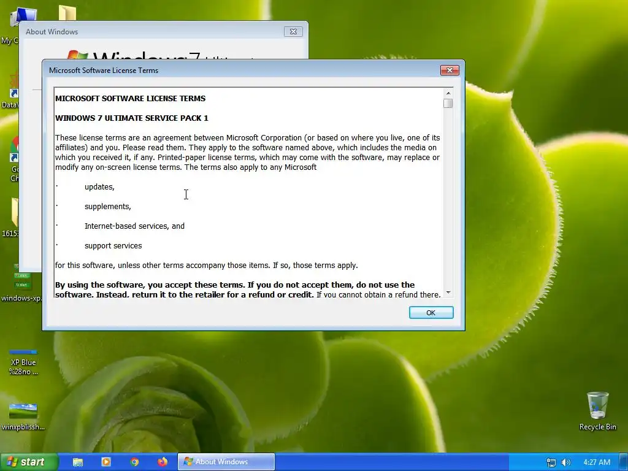Screen dimensions: 628x471
Task: Close the Microsoft Software License Terms dialog
Action: pos(450,70)
